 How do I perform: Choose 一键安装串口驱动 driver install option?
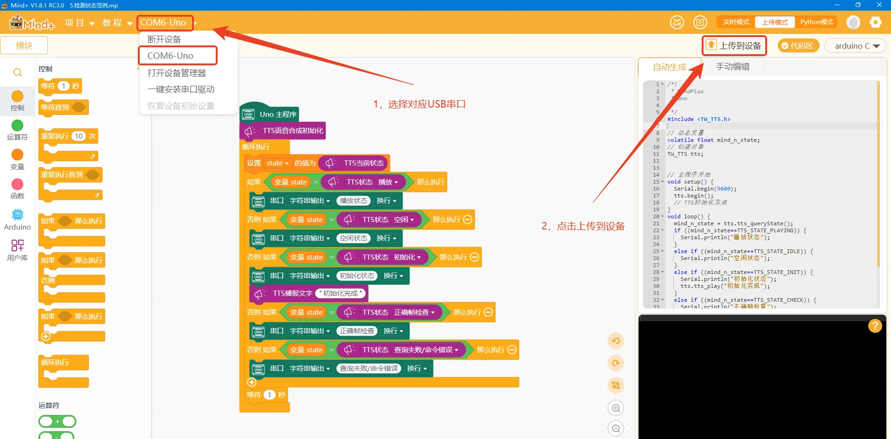pyautogui.click(x=181, y=89)
